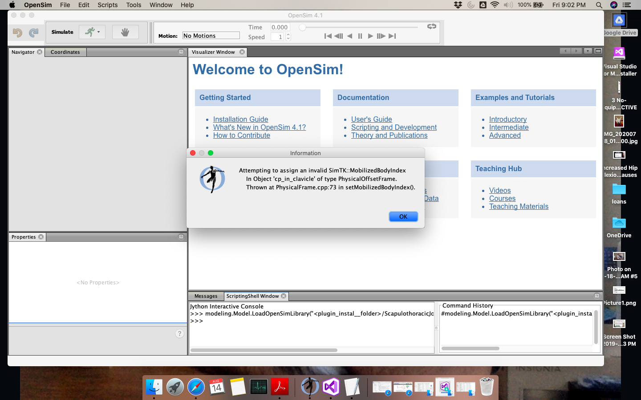Open the Tools menu
Screen dimensions: 641x400
tap(134, 5)
